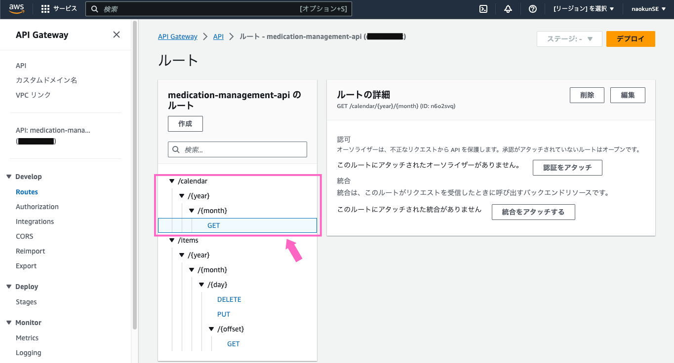The image size is (674, 363).
Task: Close the API Gateway sidebar
Action: pos(117,35)
